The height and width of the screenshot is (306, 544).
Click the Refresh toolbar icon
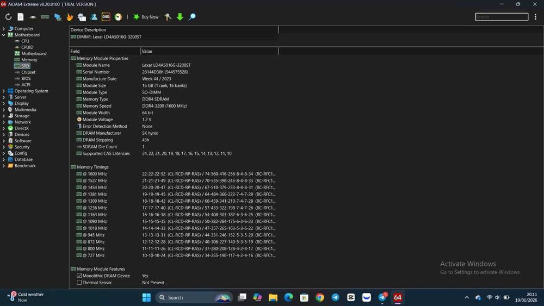8,17
